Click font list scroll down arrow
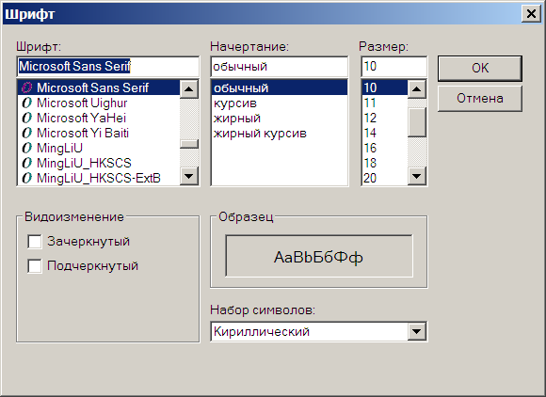Screen dimensions: 546x397 (x=188, y=176)
